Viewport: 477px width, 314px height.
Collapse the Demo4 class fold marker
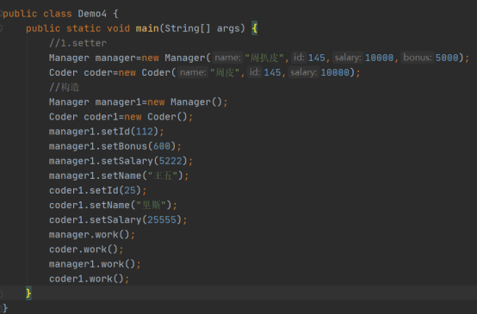click(1, 14)
